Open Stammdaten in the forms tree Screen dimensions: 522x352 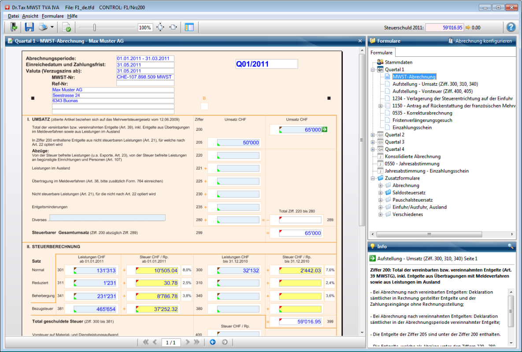click(x=399, y=62)
